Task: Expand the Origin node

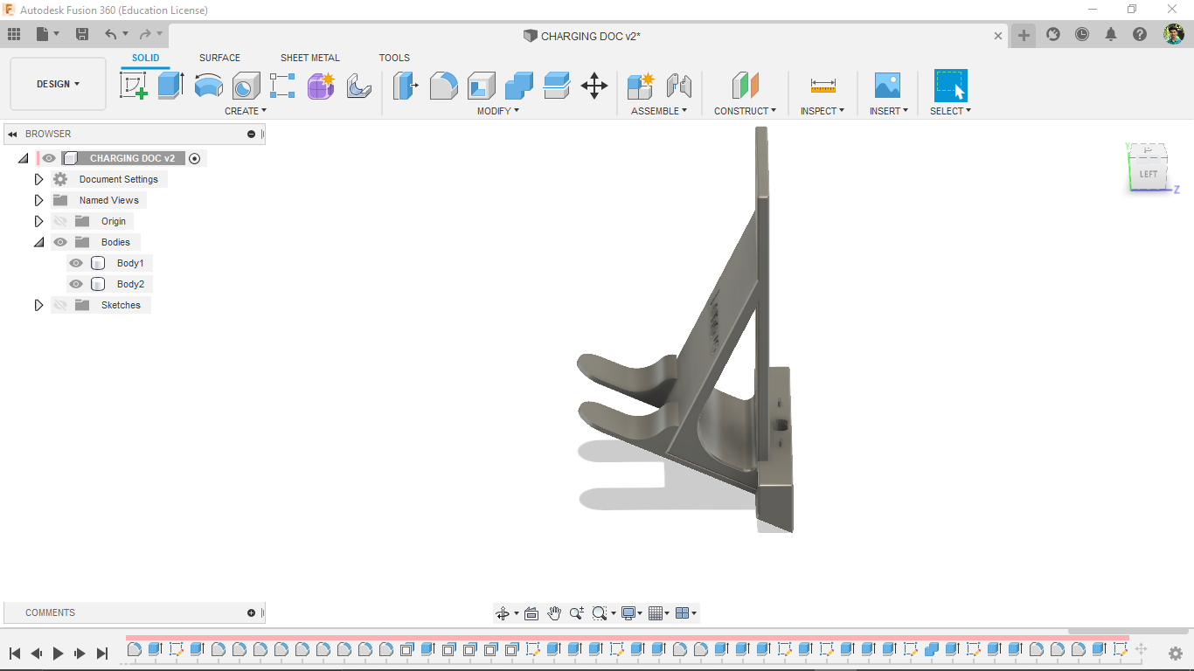Action: 38,221
